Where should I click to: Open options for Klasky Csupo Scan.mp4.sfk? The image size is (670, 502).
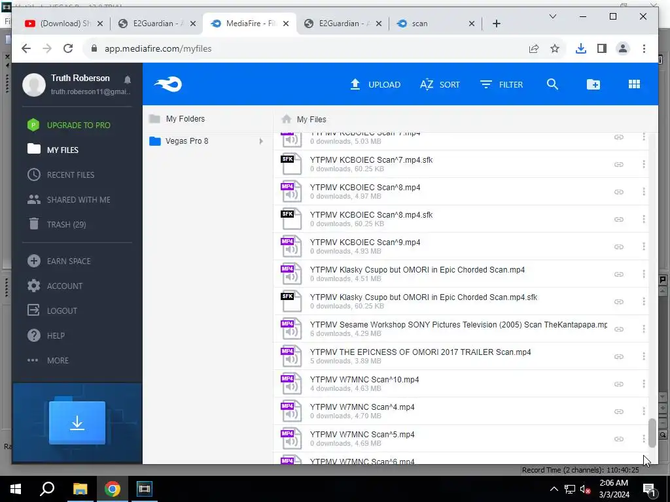point(644,301)
